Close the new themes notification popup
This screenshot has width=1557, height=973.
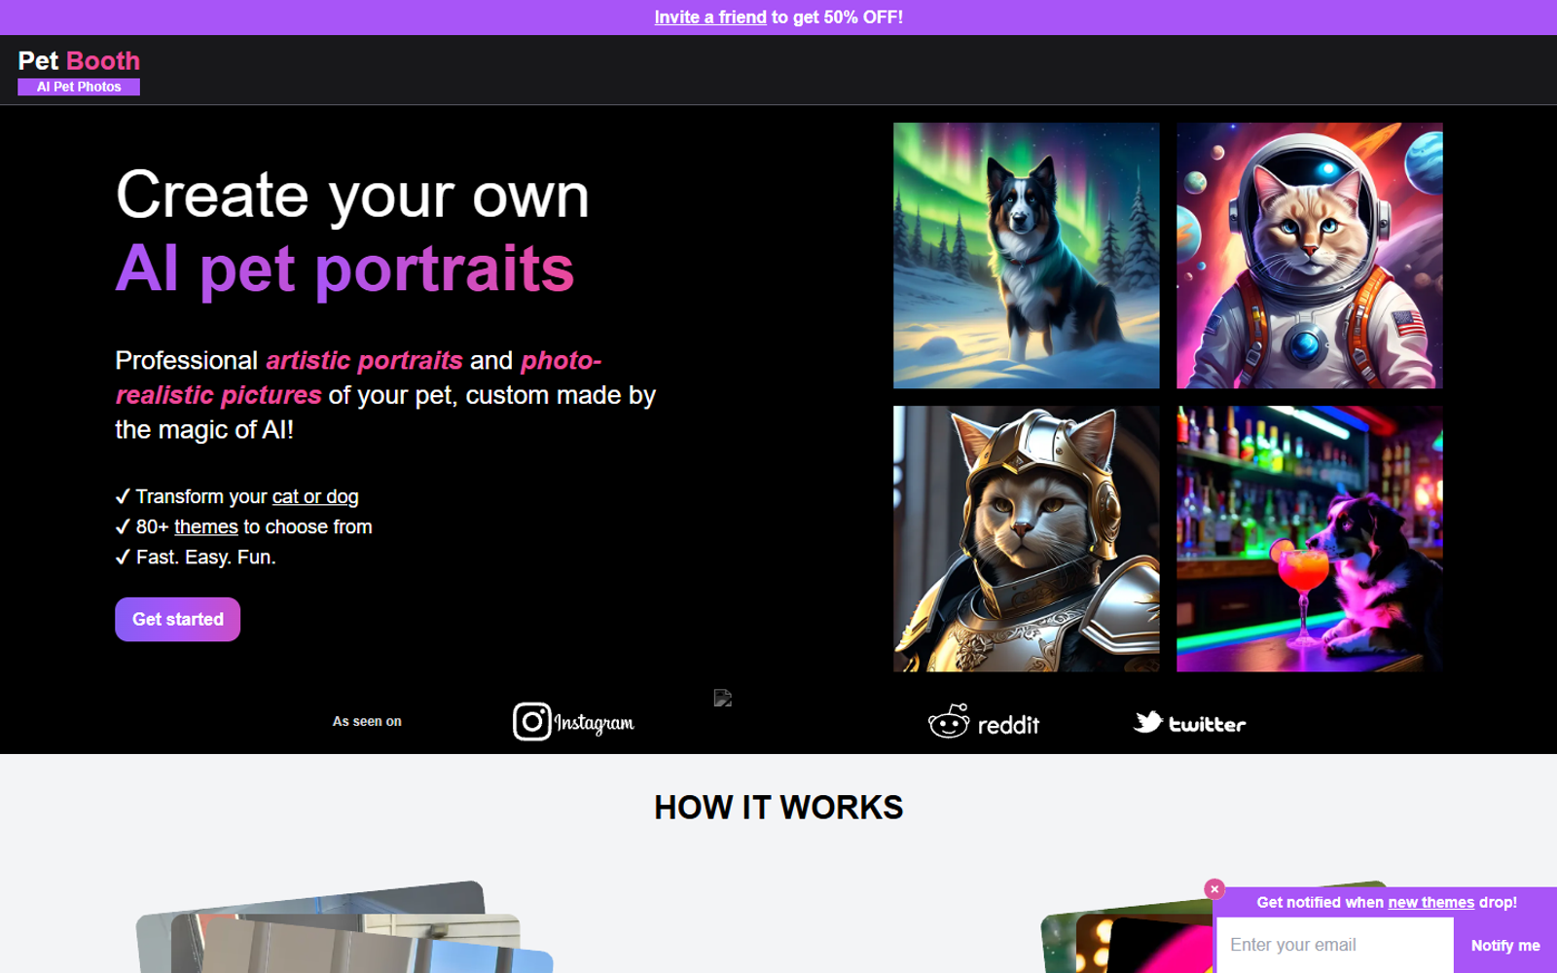(1214, 888)
